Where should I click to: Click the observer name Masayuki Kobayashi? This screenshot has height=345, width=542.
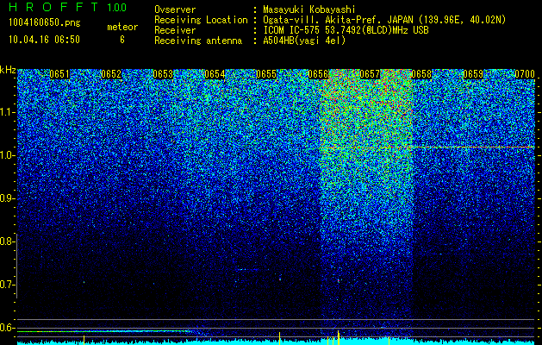309,9
